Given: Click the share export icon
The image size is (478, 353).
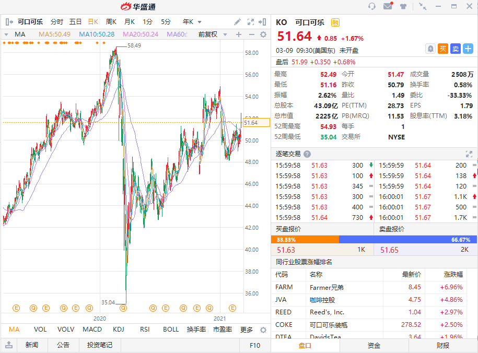Looking at the screenshot, I should pos(9,345).
